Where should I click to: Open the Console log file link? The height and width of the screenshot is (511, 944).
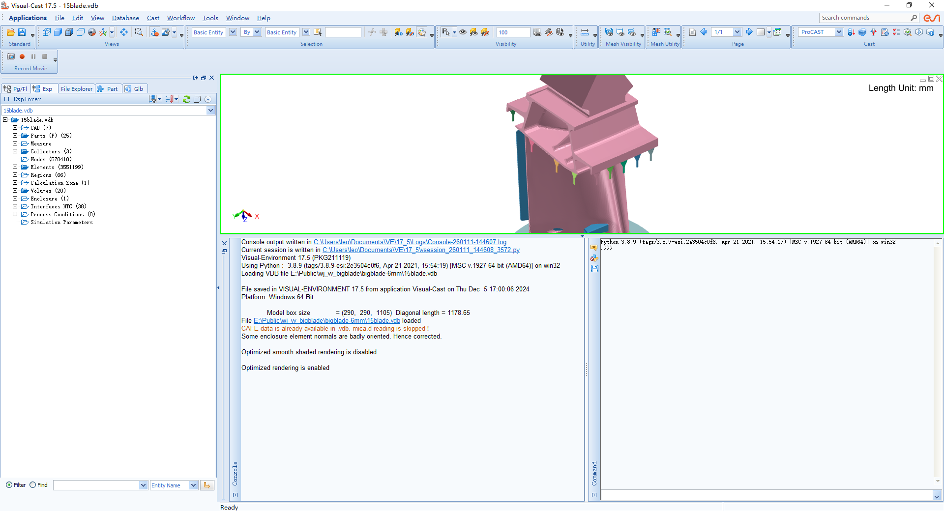[x=410, y=242]
